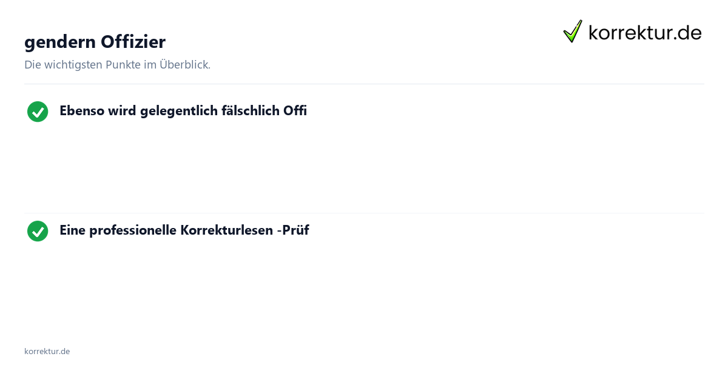
Task: Click the word "gendern" in the title
Action: point(60,43)
